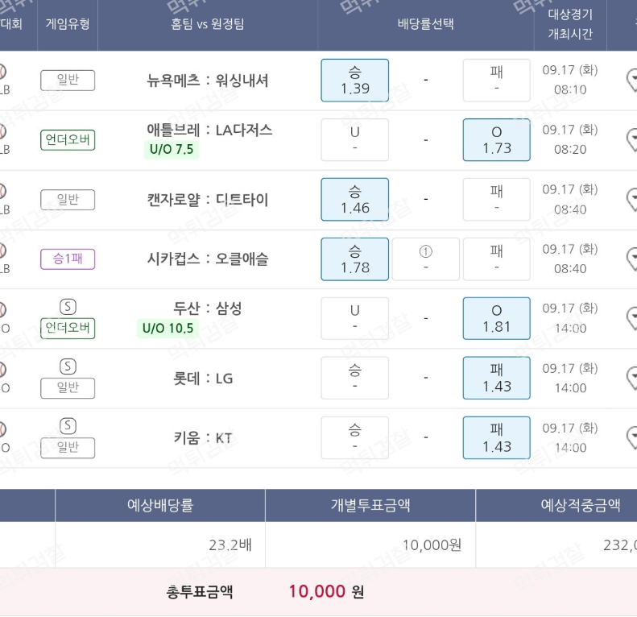
Task: Click the 승1패 game type badge
Action: coord(68,259)
